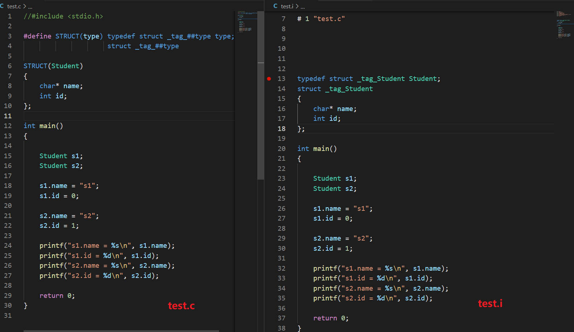
Task: Click '# 1 "test.c"' on line 7 of test.i
Action: coord(321,19)
